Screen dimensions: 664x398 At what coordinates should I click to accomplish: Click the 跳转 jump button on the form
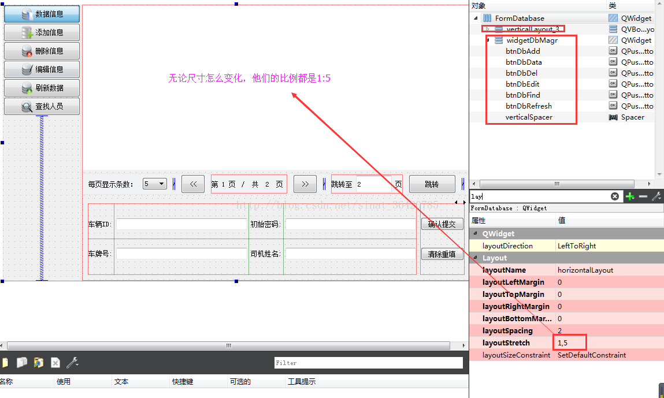[x=432, y=184]
